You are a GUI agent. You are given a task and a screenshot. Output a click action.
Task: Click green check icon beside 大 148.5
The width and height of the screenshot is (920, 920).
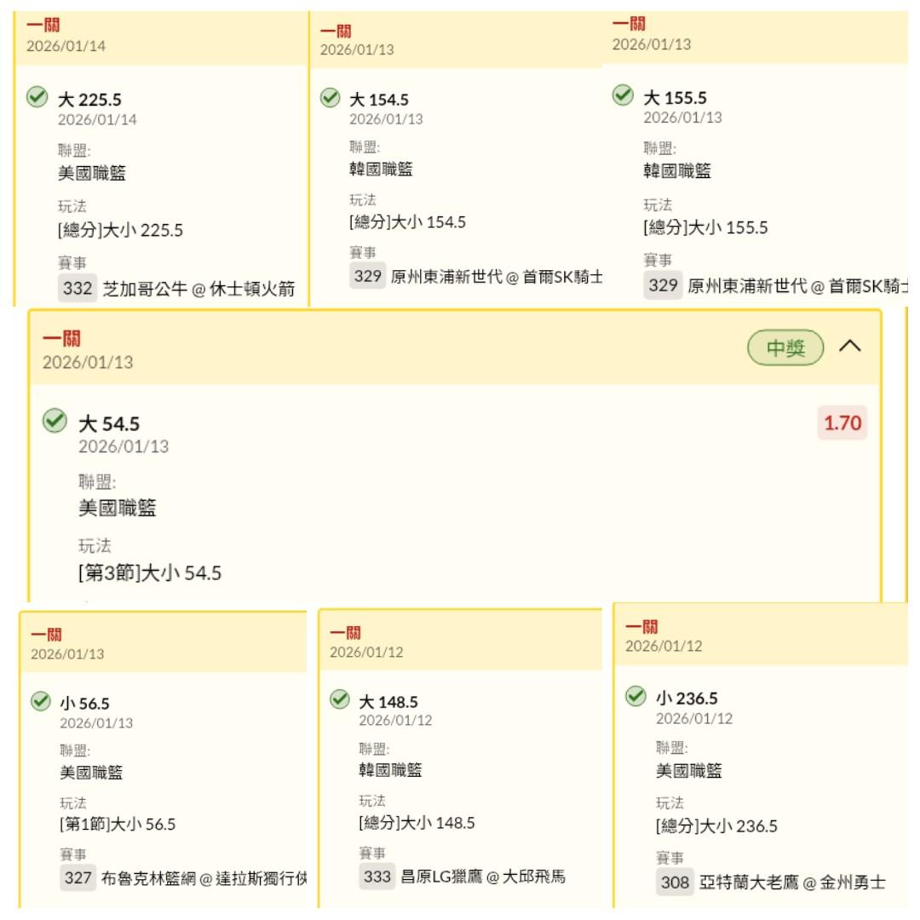point(340,699)
